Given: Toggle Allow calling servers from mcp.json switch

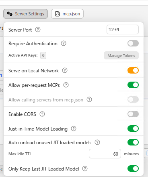Looking at the screenshot, I should pos(133,99).
